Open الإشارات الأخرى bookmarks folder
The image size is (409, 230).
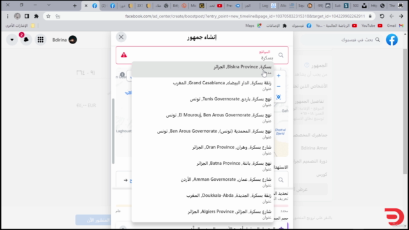20,26
